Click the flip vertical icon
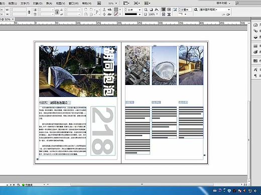Screen dimensions: 261x195 (91, 14)
